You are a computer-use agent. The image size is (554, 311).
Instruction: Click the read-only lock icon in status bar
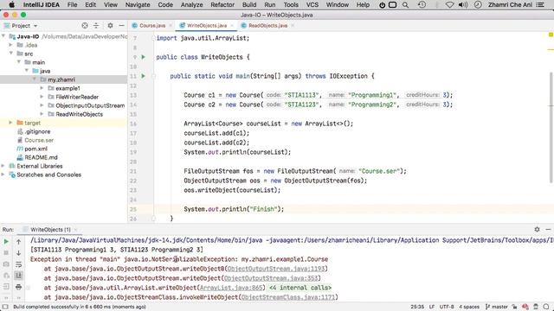514,307
